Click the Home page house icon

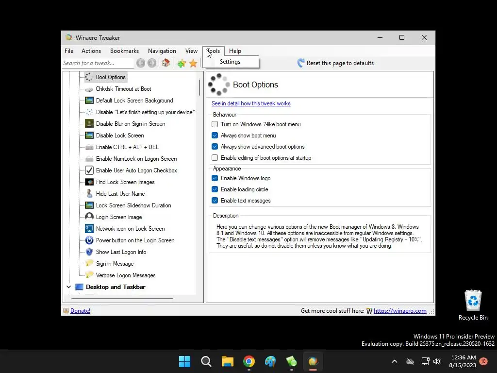pos(166,63)
